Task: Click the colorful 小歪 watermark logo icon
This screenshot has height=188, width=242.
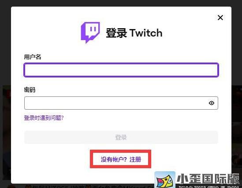Action: click(165, 180)
